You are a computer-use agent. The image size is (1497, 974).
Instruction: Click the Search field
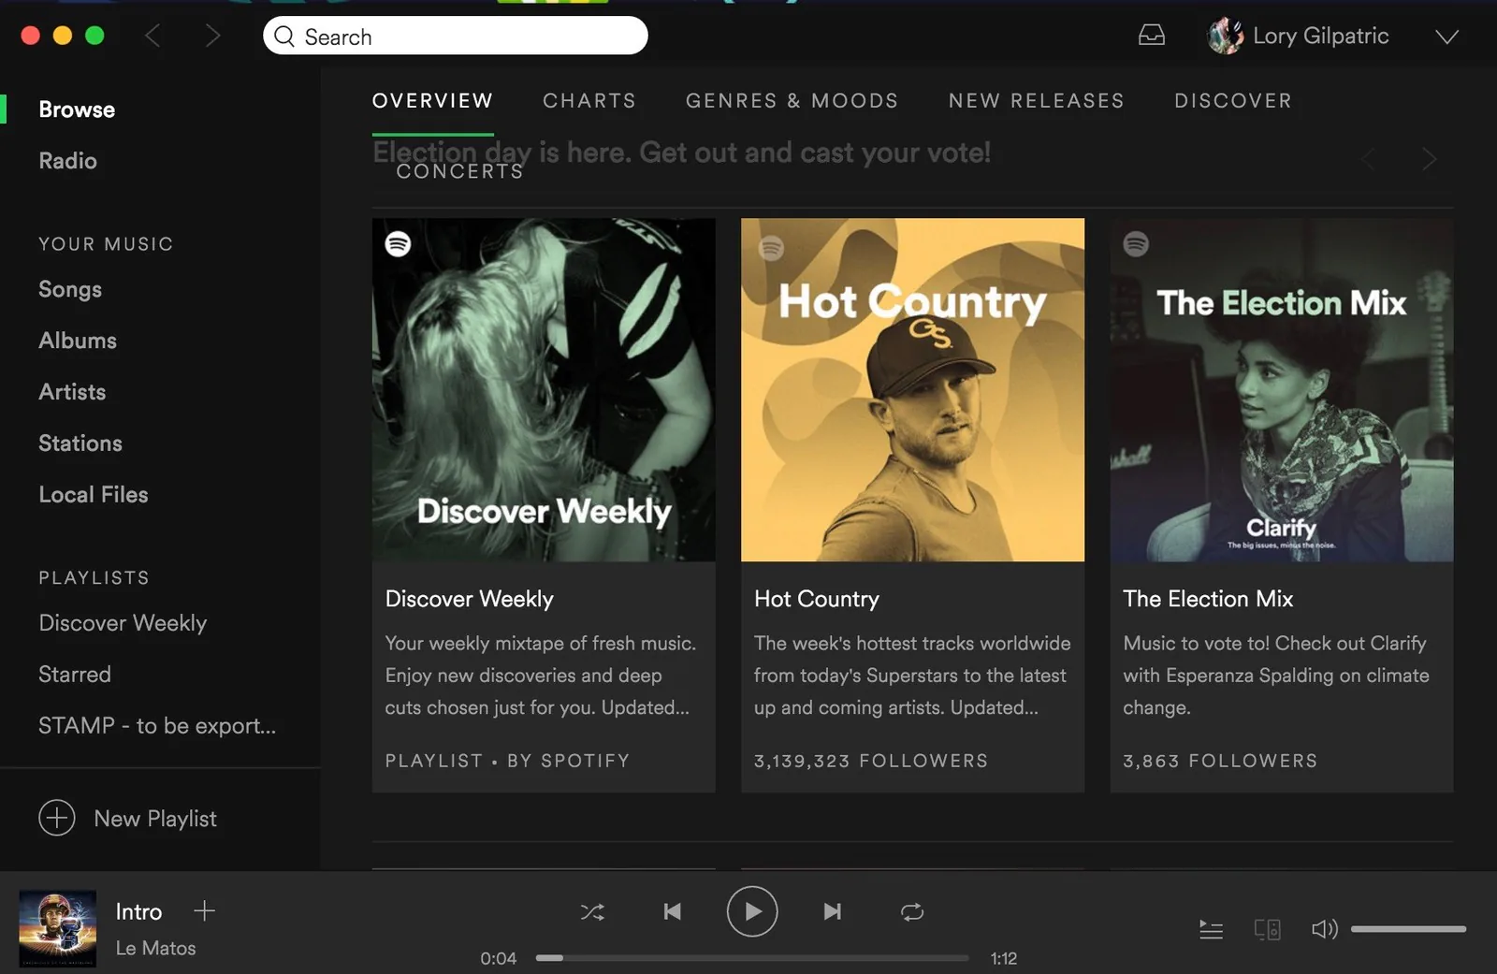[456, 36]
